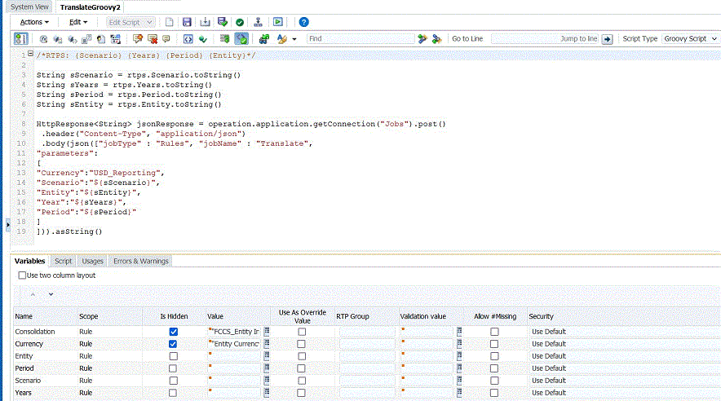721x401 pixels.
Task: Click into the Find search field
Action: pyautogui.click(x=359, y=38)
